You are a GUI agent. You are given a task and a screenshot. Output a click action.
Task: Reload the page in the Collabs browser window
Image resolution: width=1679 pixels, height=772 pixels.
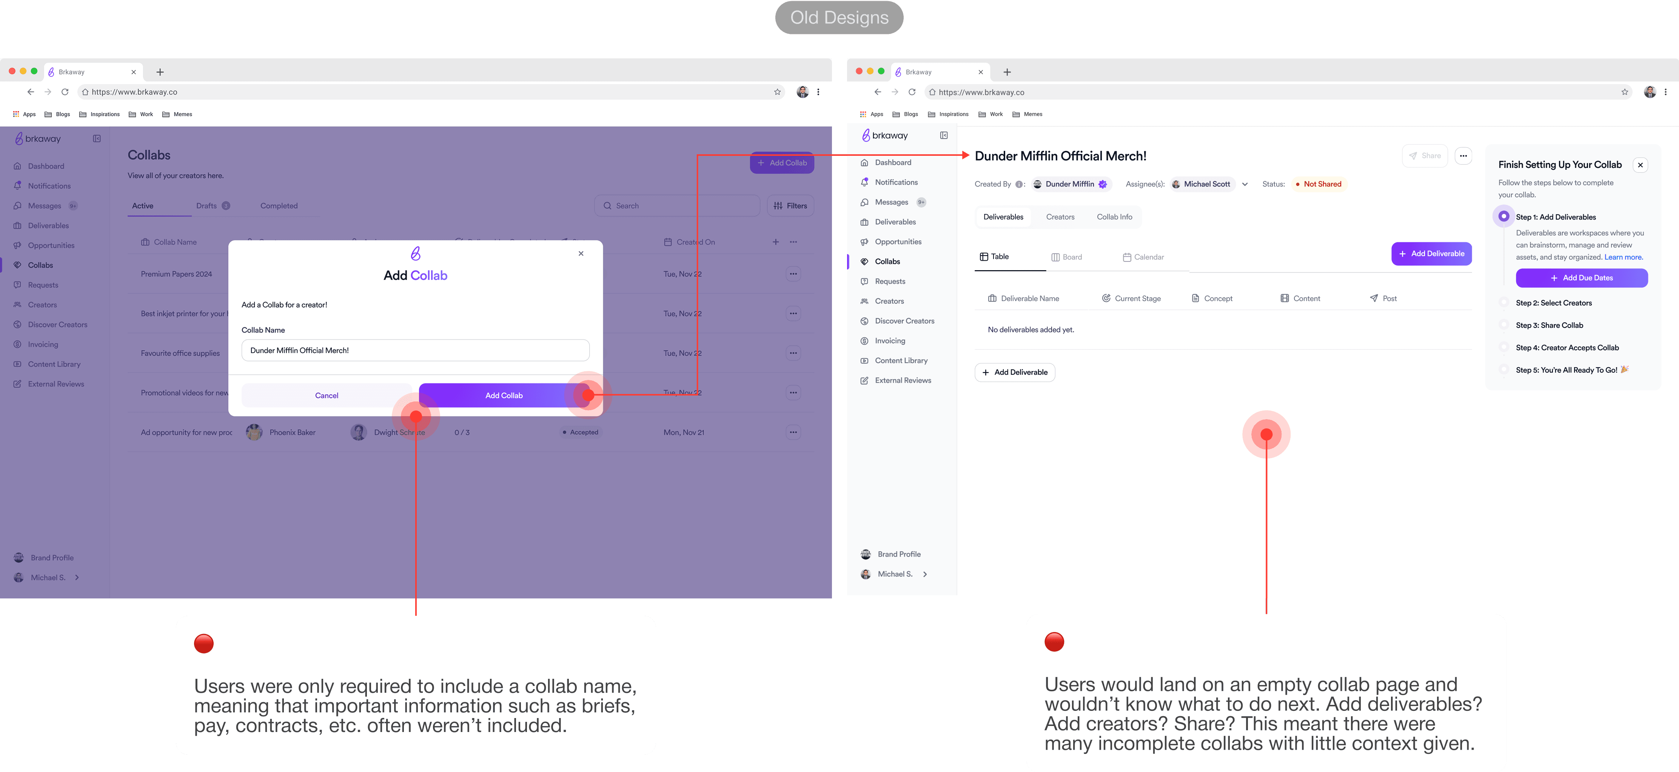click(x=65, y=92)
